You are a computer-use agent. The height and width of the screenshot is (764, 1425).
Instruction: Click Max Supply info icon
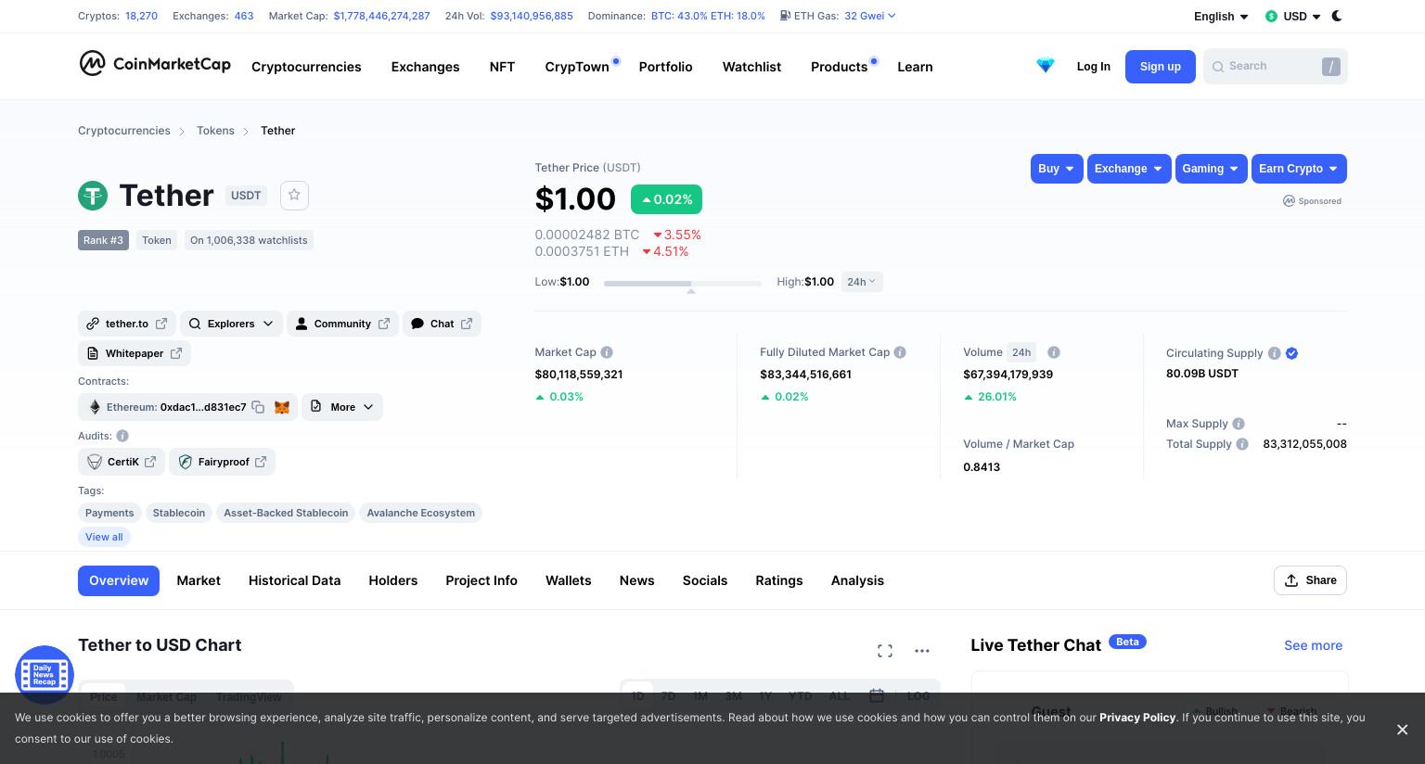click(1239, 424)
